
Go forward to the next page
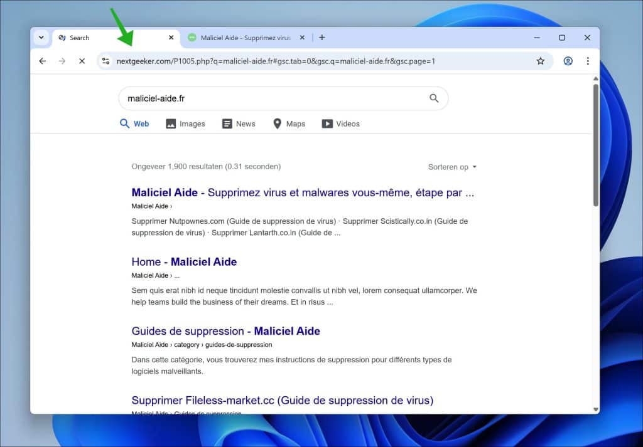click(x=62, y=61)
